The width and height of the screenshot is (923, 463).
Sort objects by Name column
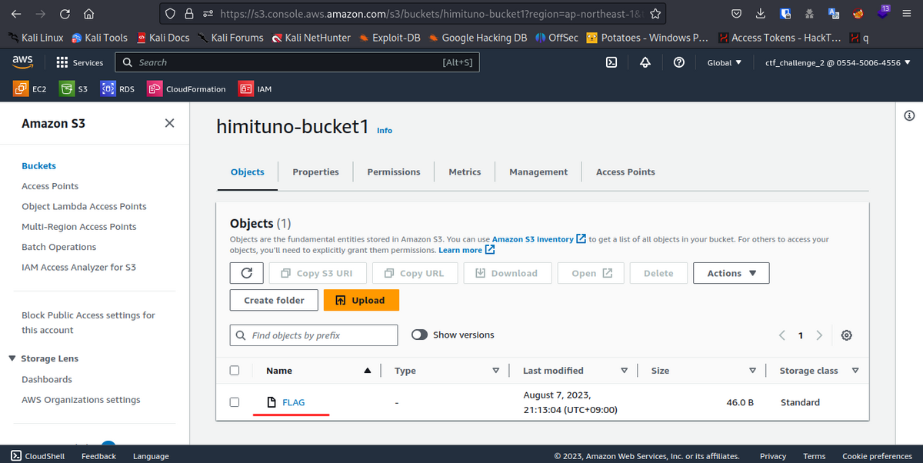point(318,371)
